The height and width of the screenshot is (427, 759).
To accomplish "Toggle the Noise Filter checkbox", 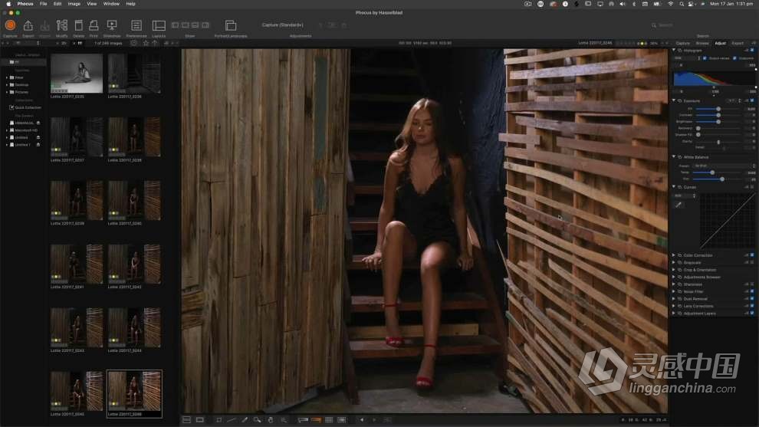I will click(x=752, y=291).
